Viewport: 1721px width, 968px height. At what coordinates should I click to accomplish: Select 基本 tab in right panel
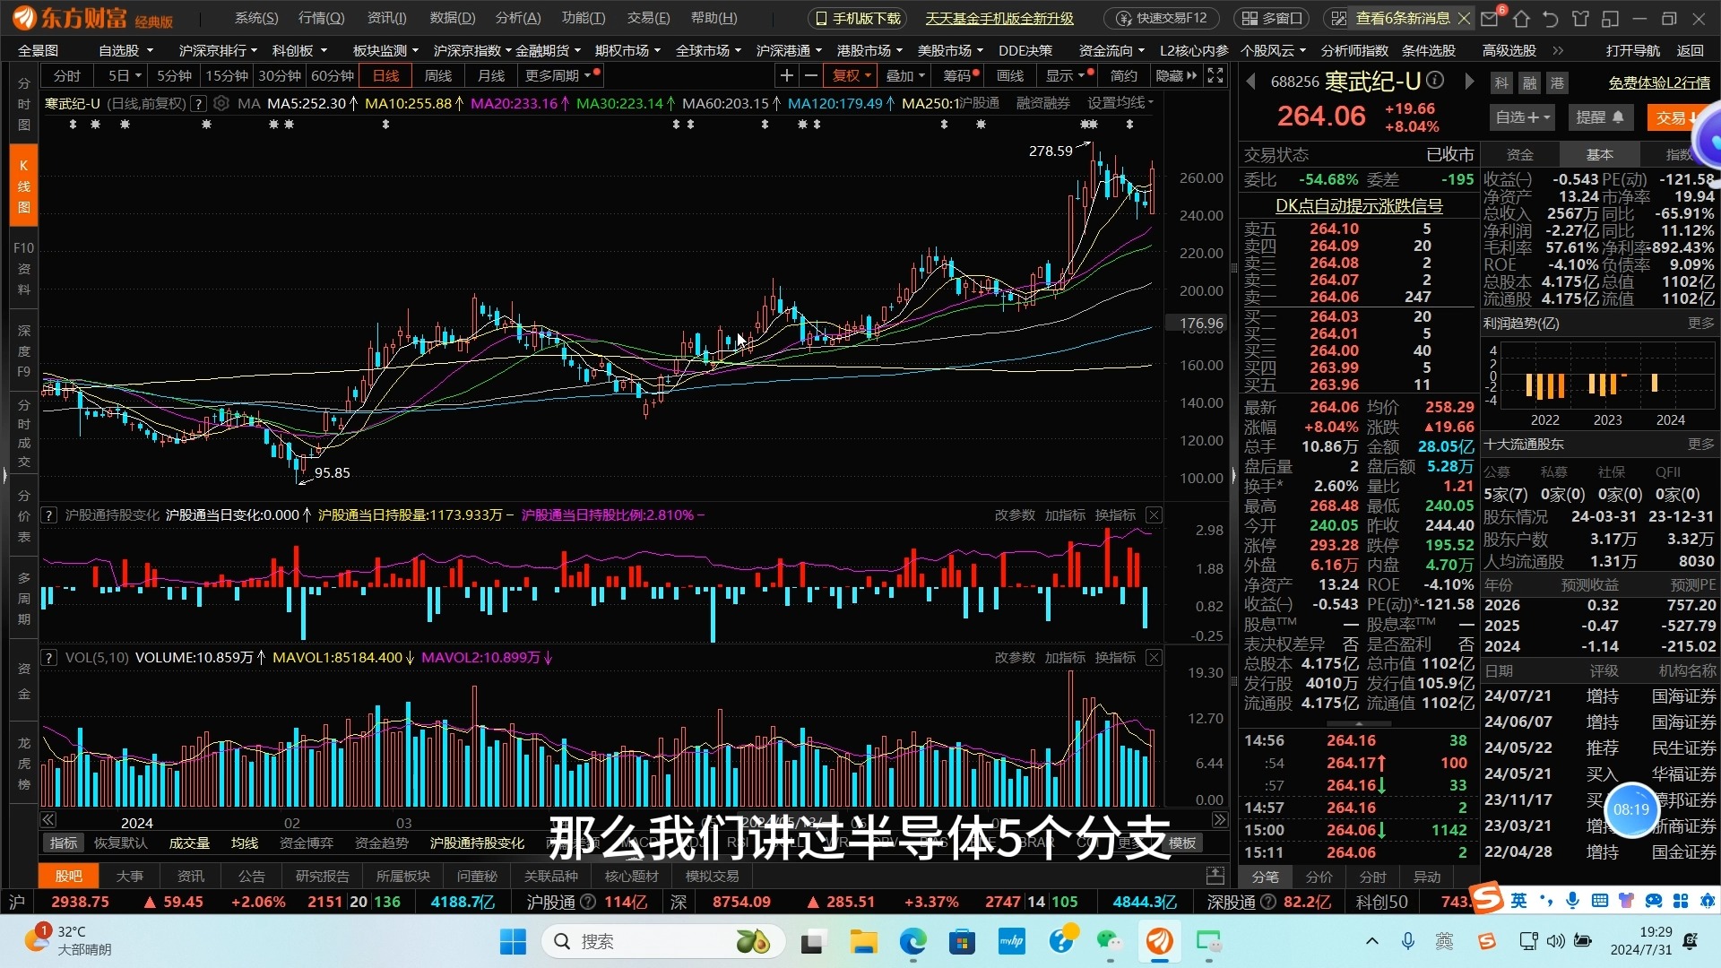(x=1599, y=155)
